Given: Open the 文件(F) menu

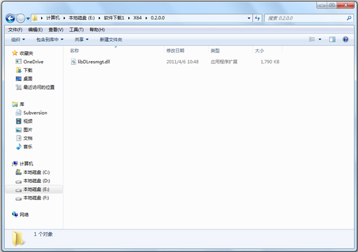Looking at the screenshot, I should point(15,29).
